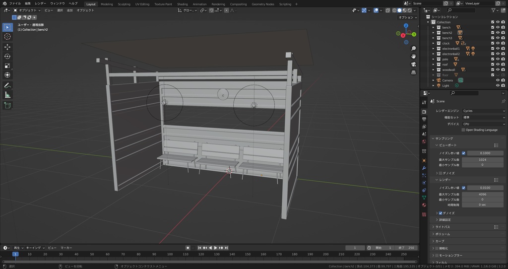This screenshot has width=508, height=269.
Task: Click the 最大サンプル数 1024 field
Action: [x=482, y=160]
